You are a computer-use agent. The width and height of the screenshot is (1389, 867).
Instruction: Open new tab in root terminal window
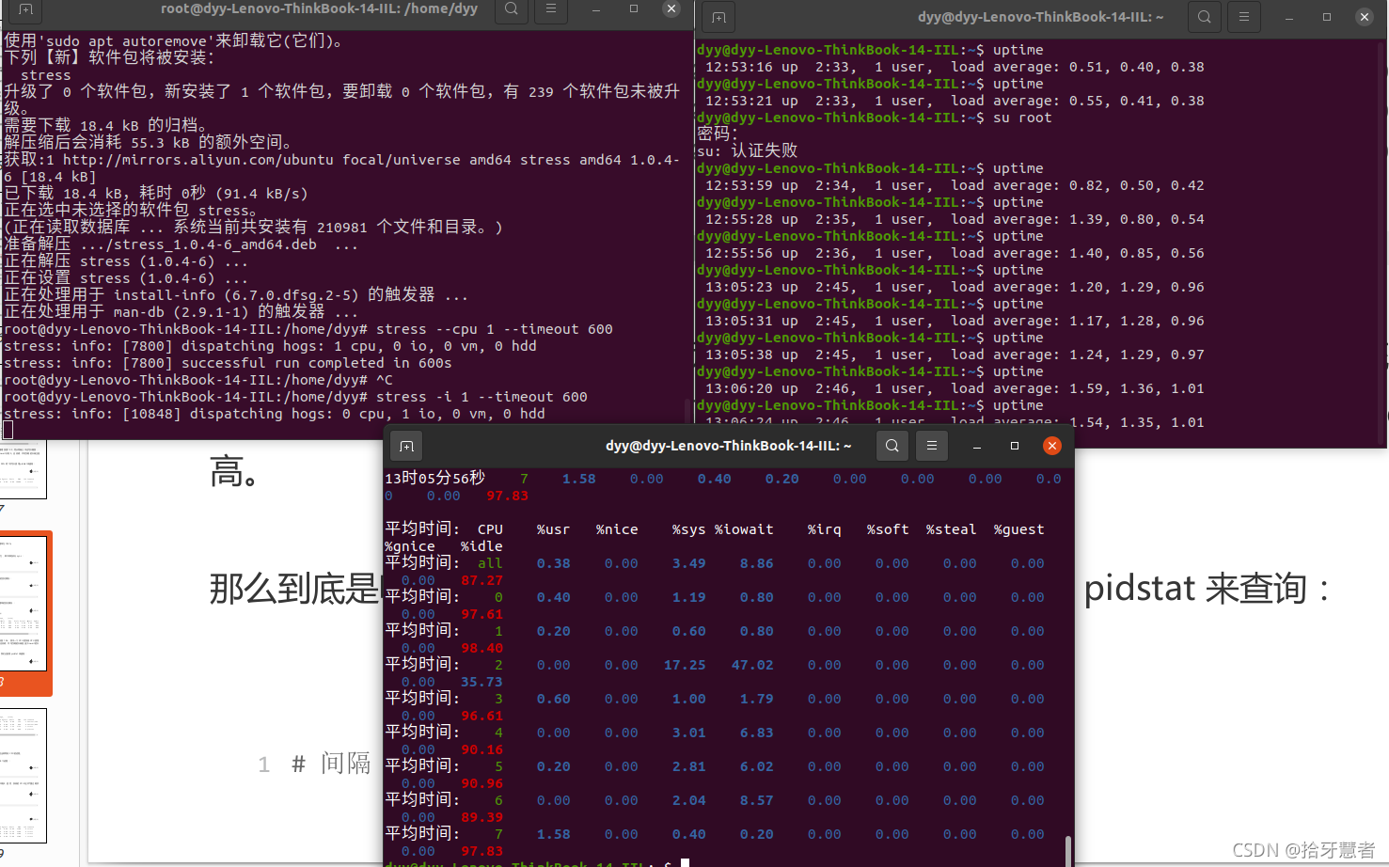tap(25, 9)
